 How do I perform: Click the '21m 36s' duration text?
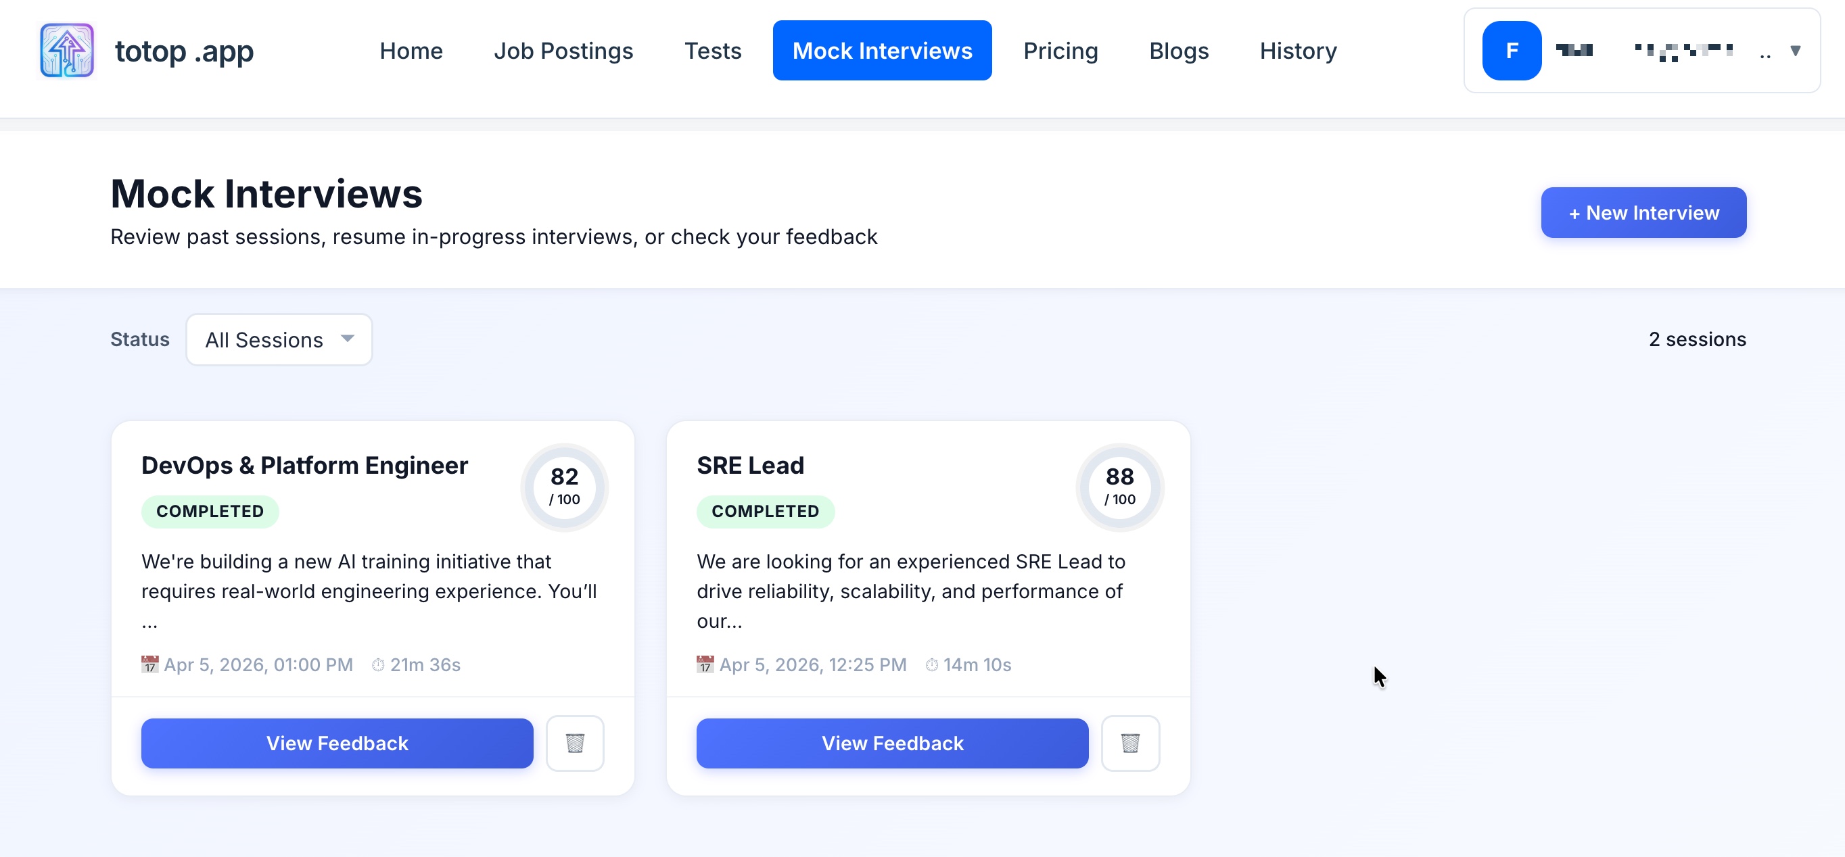click(425, 664)
